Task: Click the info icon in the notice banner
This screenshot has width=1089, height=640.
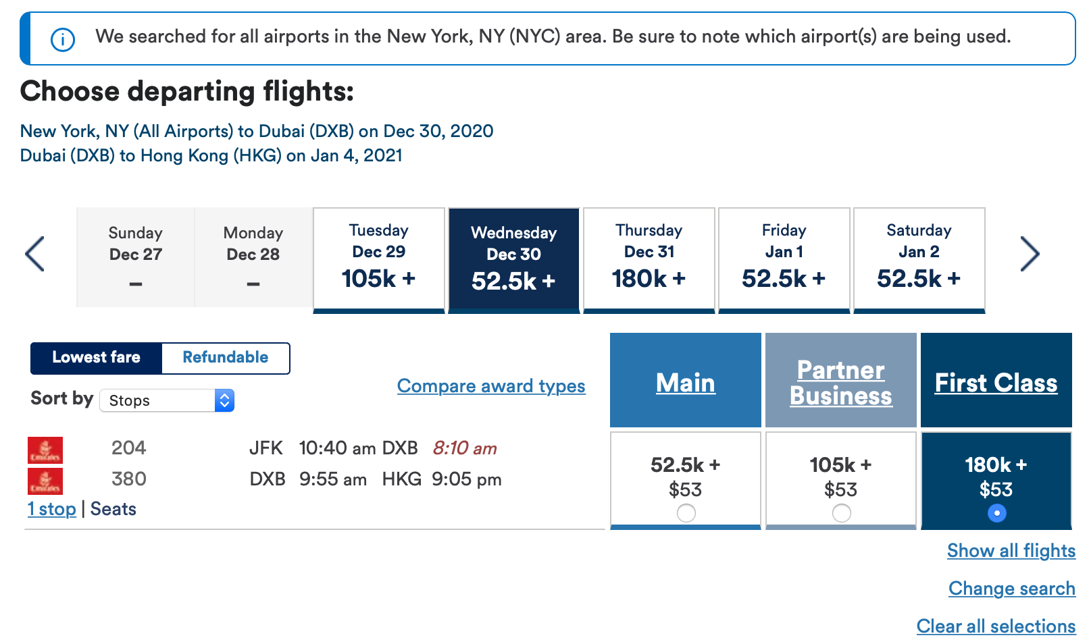Action: (x=61, y=38)
